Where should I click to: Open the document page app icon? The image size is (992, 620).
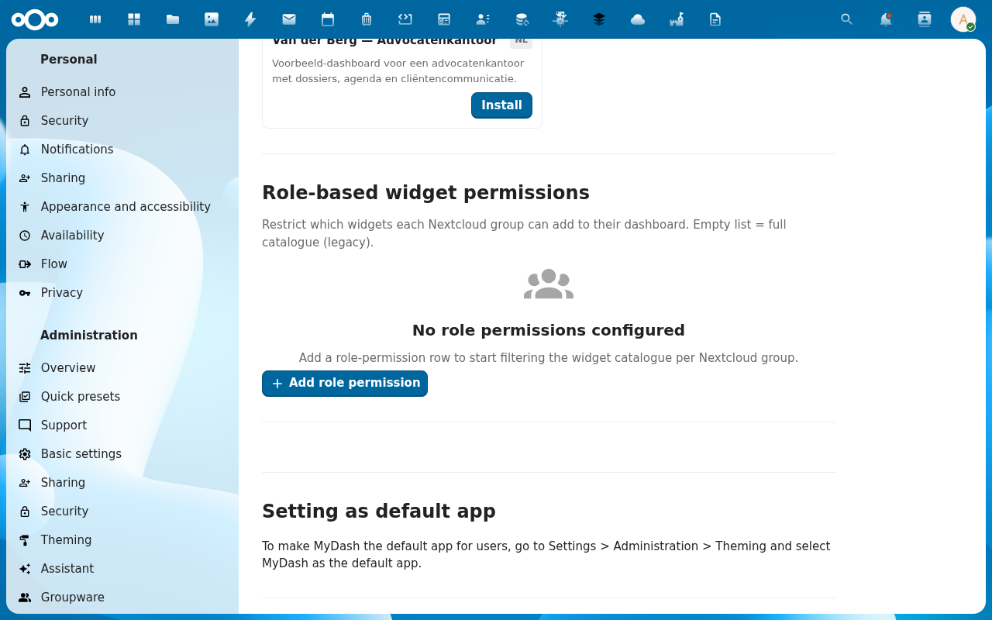tap(715, 19)
